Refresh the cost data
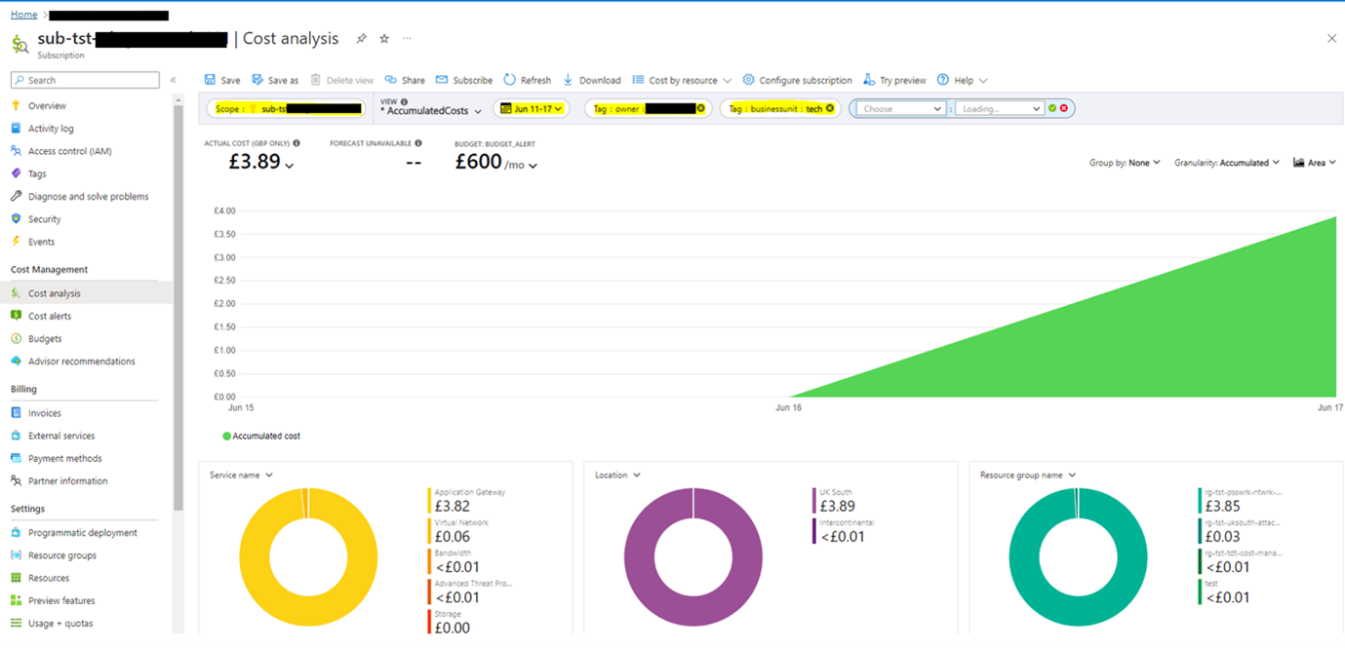Screen dimensions: 1345x648 [x=527, y=80]
